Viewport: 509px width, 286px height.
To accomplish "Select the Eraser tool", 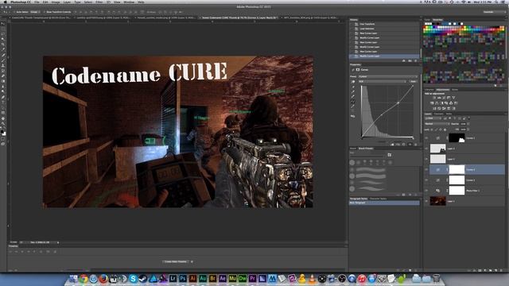I will [x=3, y=76].
